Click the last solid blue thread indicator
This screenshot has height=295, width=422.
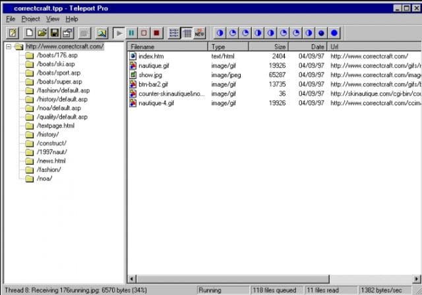click(334, 32)
